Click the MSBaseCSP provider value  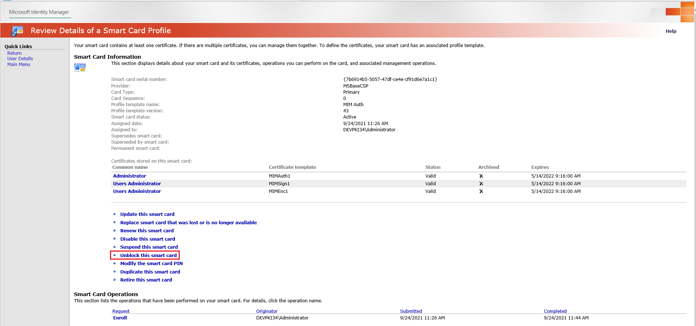356,86
